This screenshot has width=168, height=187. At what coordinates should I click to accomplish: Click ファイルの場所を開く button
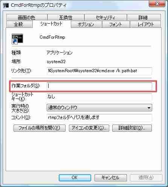40,128
